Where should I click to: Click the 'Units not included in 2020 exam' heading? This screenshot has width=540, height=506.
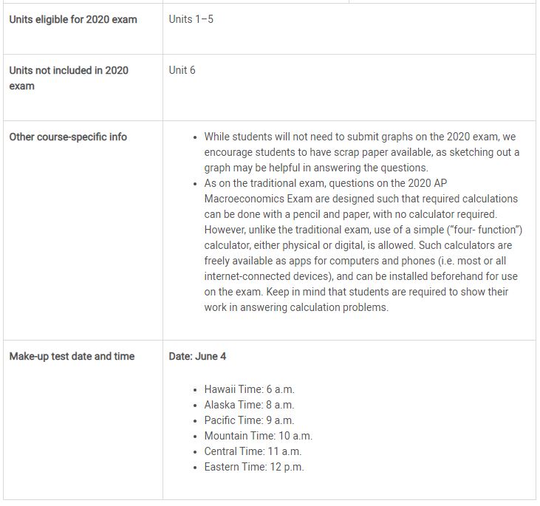[69, 78]
